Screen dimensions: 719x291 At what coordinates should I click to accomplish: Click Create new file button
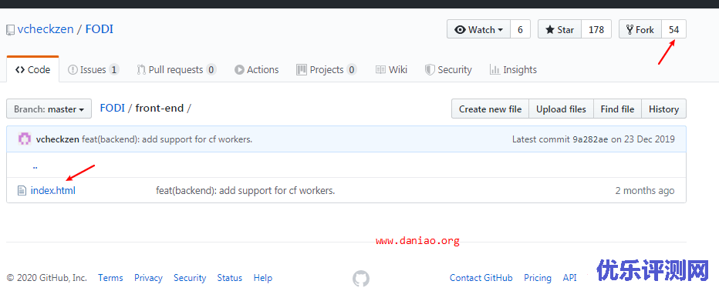[x=490, y=109]
